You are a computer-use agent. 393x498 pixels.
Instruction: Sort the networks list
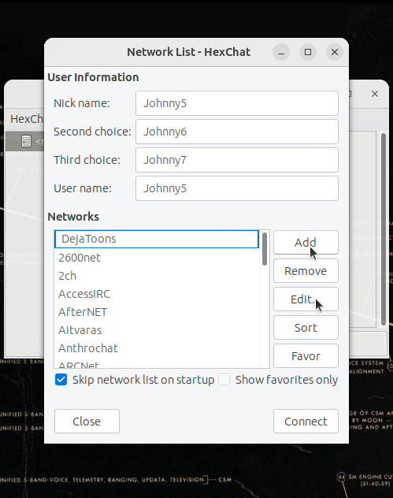click(x=306, y=328)
